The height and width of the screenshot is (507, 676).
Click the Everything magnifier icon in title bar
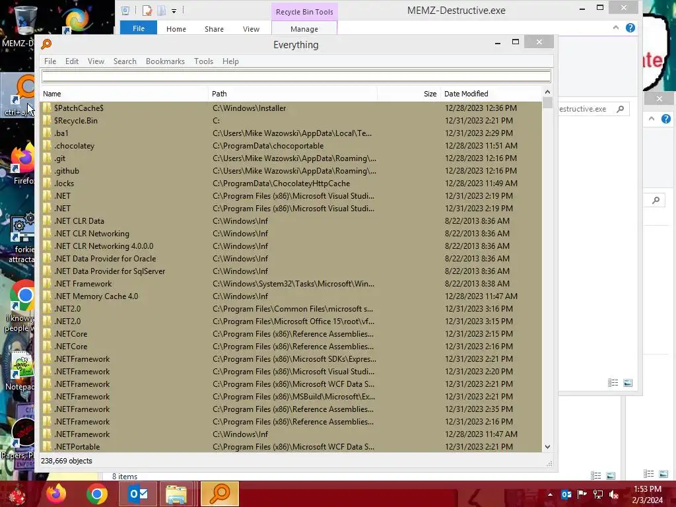[46, 44]
